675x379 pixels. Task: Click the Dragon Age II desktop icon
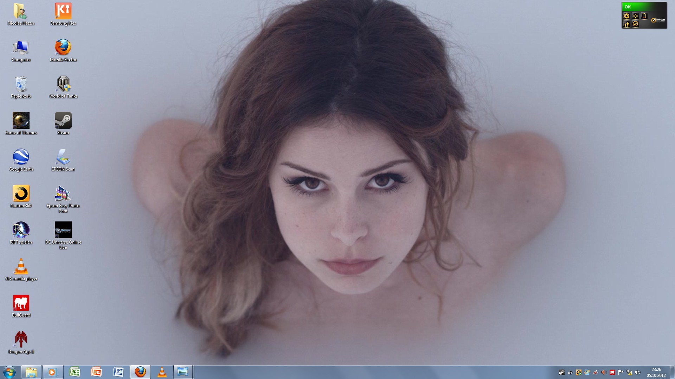21,339
